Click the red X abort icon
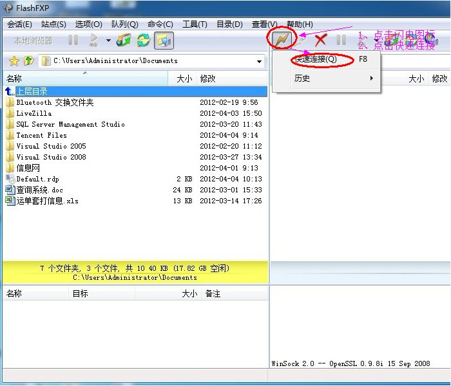The width and height of the screenshot is (451, 386). coord(321,40)
